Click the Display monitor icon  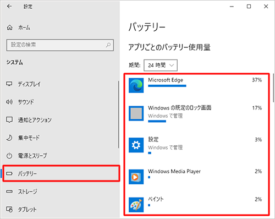point(9,84)
